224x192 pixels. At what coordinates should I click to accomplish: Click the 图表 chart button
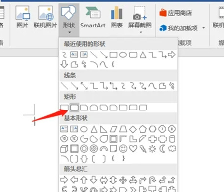116,17
